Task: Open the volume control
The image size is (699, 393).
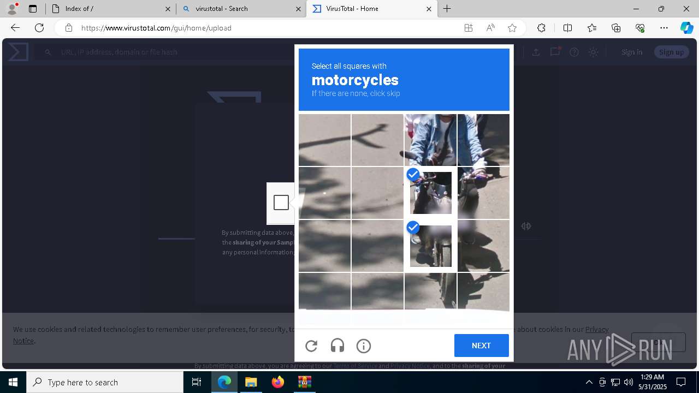Action: (629, 382)
